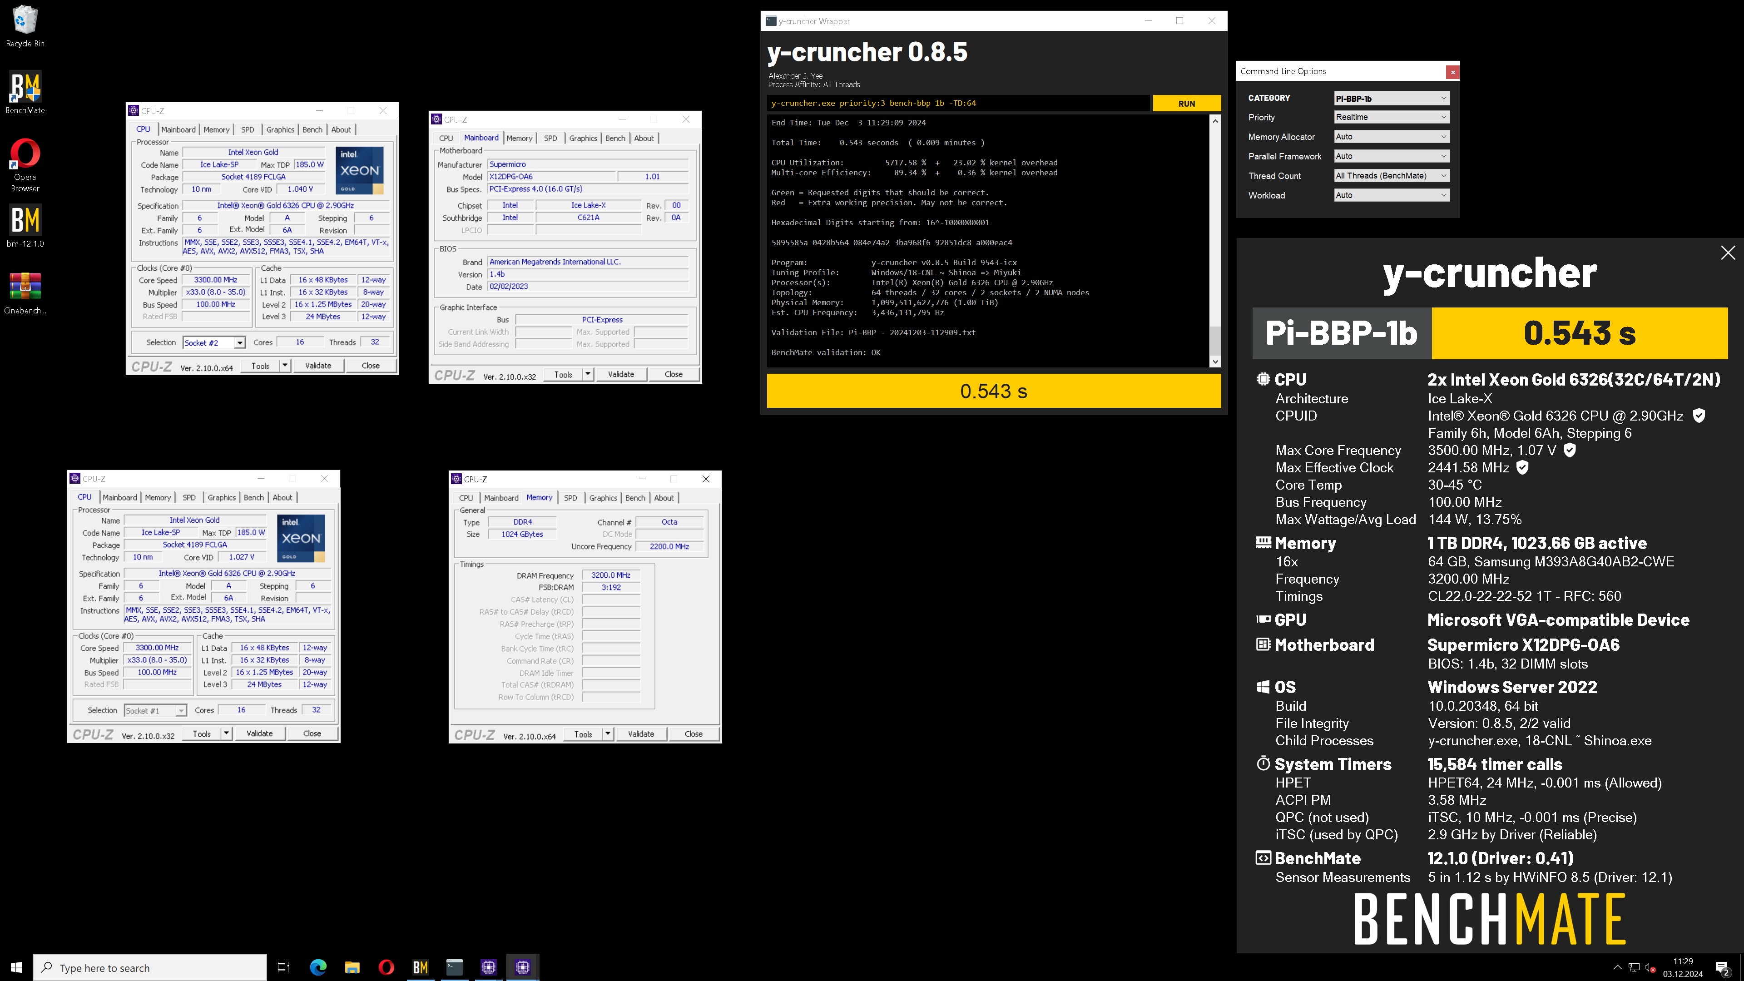Click the verified shield next to CPUID

1699,416
